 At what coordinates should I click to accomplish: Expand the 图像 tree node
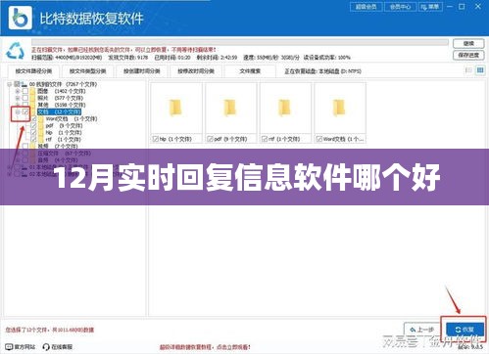pyautogui.click(x=18, y=91)
